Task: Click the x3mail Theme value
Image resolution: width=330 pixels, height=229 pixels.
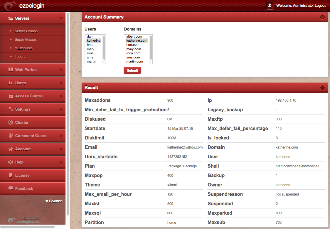Action: 172,185
